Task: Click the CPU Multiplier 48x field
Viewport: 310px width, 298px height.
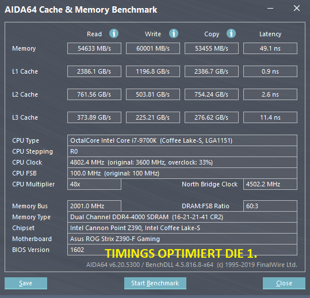Action: [x=94, y=184]
